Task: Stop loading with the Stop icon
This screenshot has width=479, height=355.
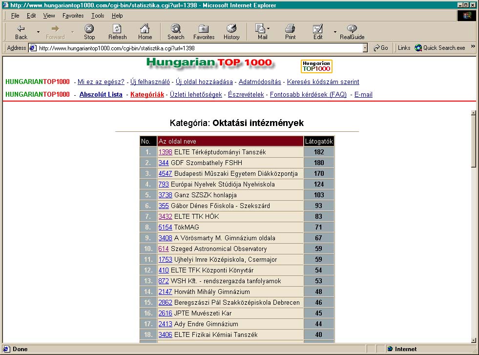Action: 89,29
